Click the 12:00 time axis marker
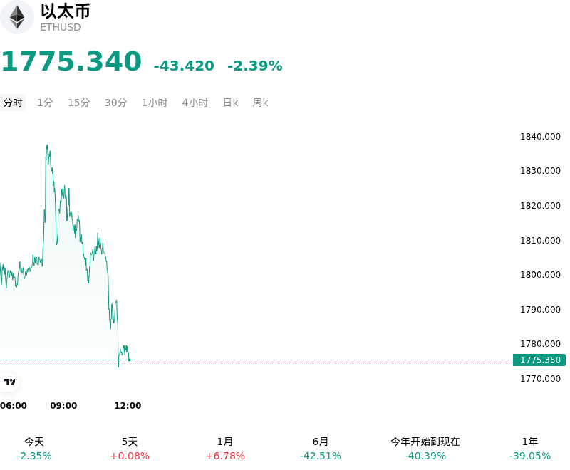Image resolution: width=570 pixels, height=470 pixels. click(128, 405)
